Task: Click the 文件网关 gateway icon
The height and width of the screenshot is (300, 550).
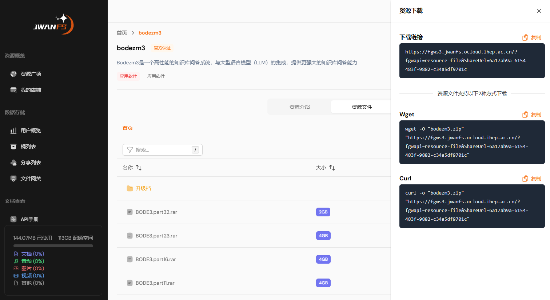Action: click(x=13, y=179)
